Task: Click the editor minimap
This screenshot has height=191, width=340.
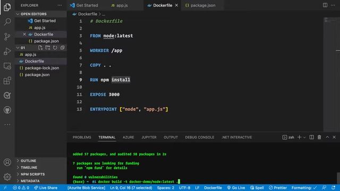Action: (329, 74)
